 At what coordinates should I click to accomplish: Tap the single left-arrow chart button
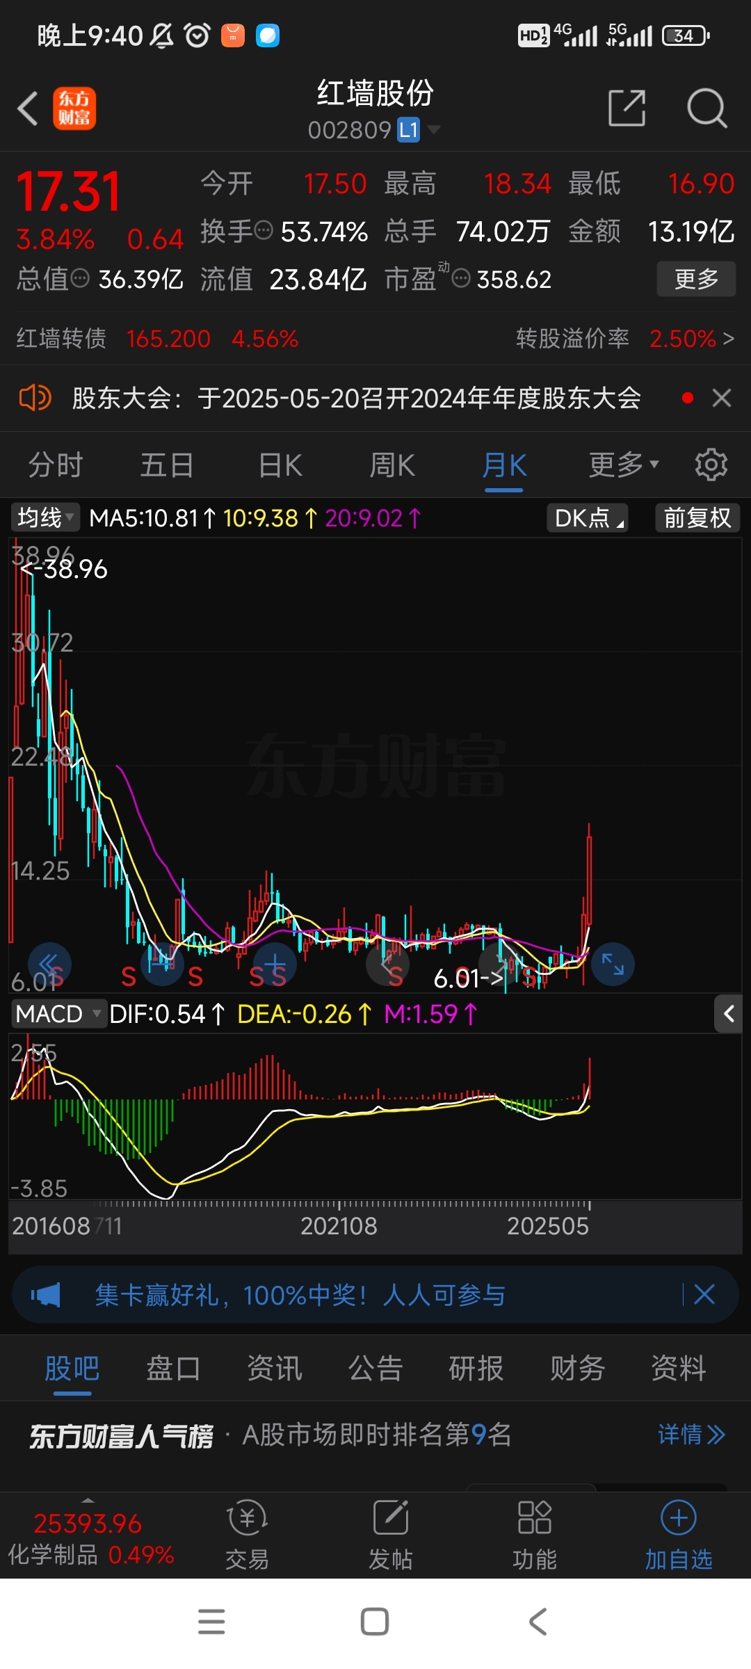[x=387, y=964]
